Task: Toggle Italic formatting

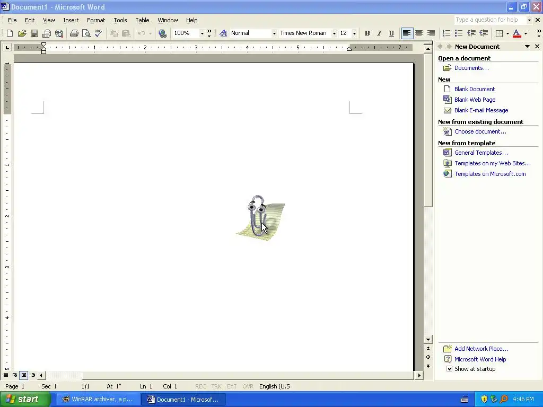Action: coord(379,33)
